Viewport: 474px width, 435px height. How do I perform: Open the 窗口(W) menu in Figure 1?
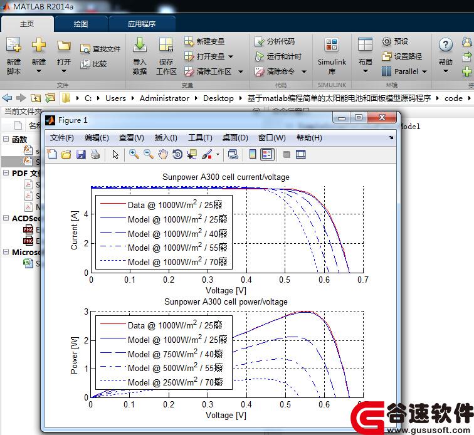click(x=271, y=138)
